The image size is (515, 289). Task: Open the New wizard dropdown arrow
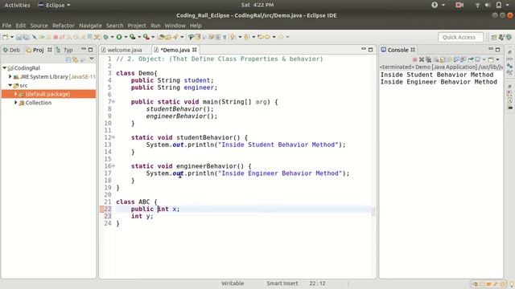[x=12, y=37]
